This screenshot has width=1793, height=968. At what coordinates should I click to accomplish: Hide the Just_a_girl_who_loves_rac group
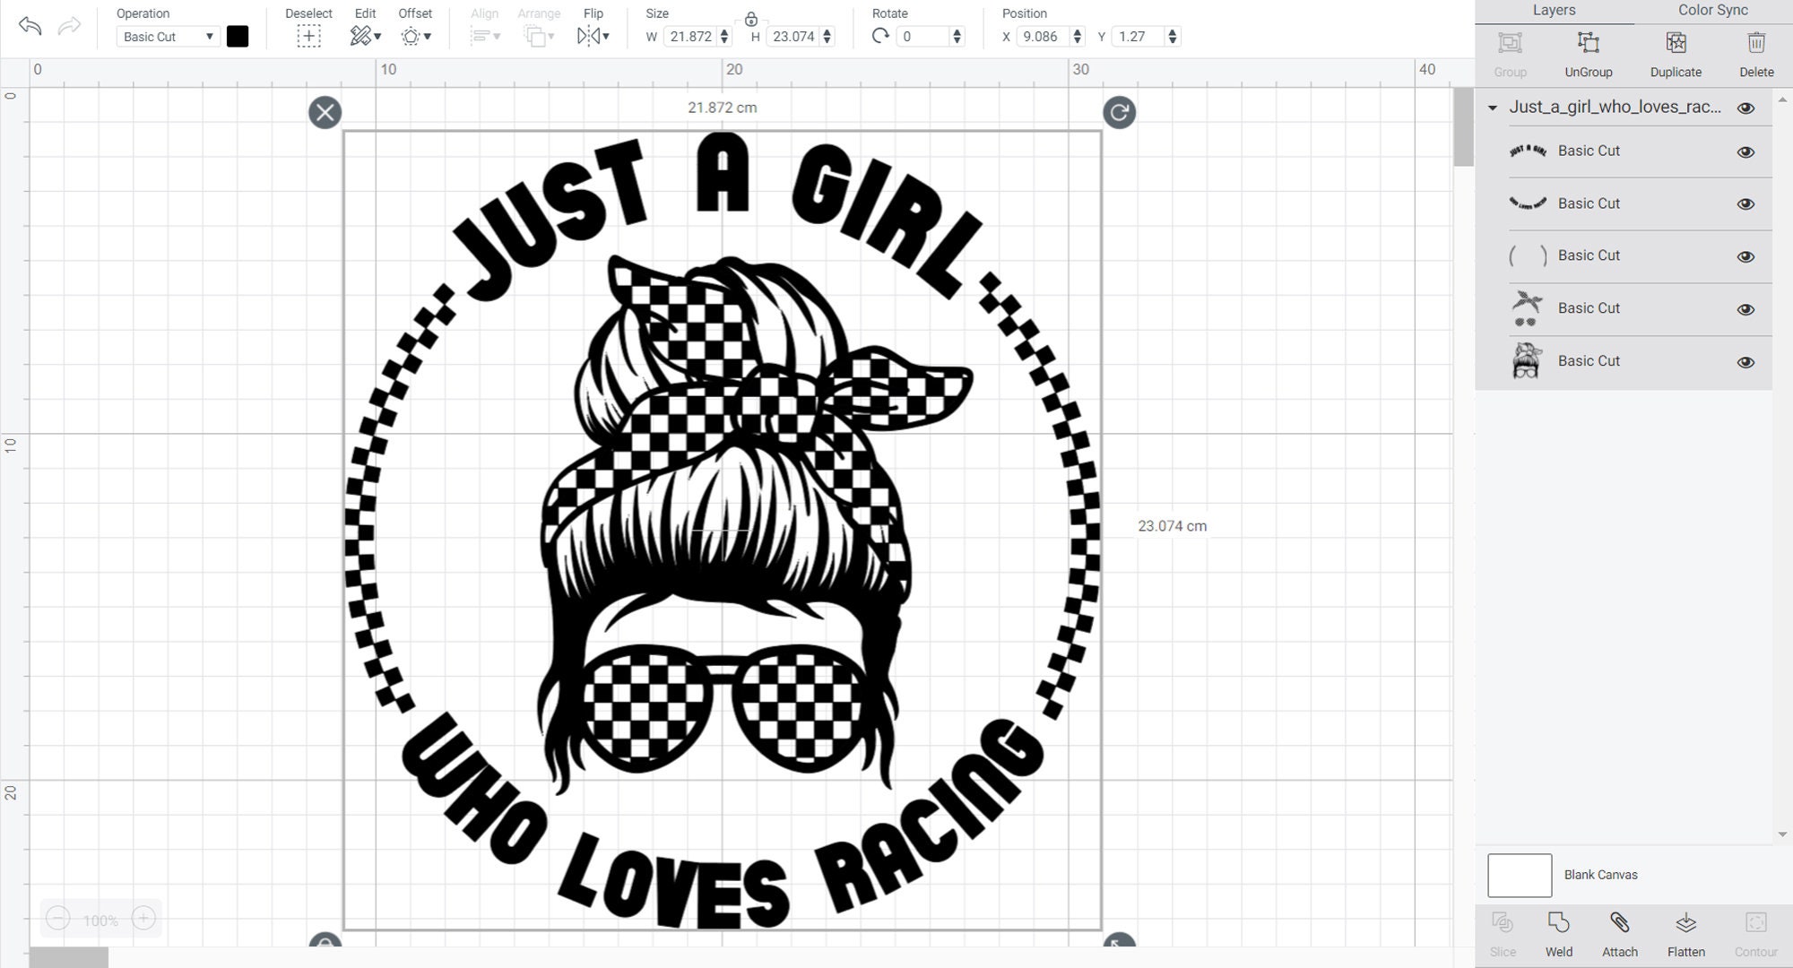point(1745,107)
